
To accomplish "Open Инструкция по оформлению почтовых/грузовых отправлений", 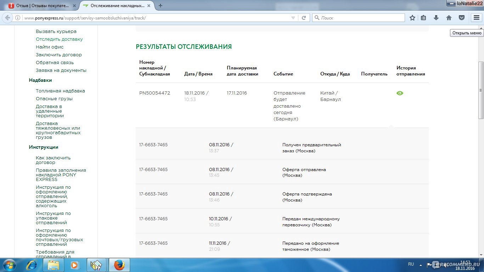I will 60,237.
